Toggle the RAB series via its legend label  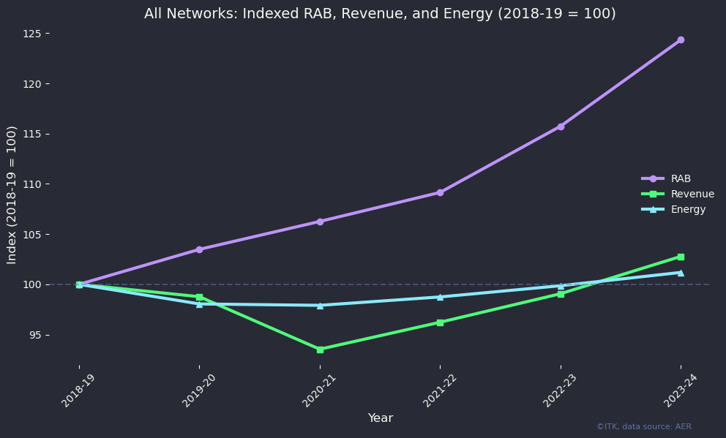pyautogui.click(x=681, y=178)
